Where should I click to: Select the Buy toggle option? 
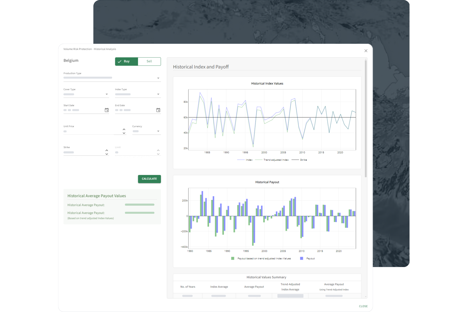point(127,61)
